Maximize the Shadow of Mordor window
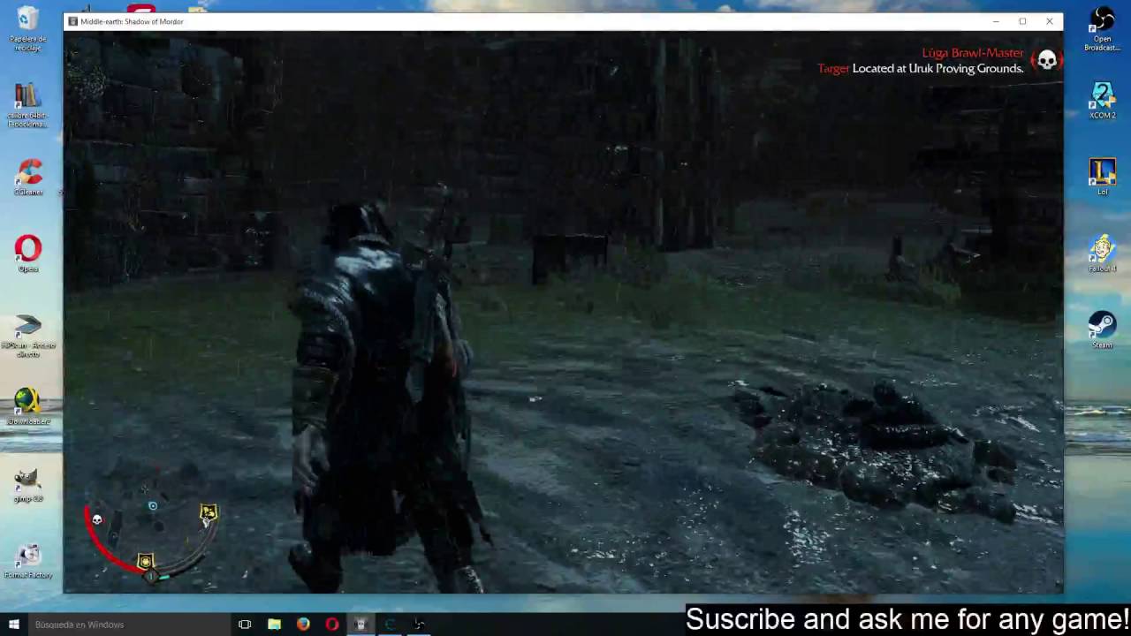Viewport: 1131px width, 636px height. [x=1022, y=21]
